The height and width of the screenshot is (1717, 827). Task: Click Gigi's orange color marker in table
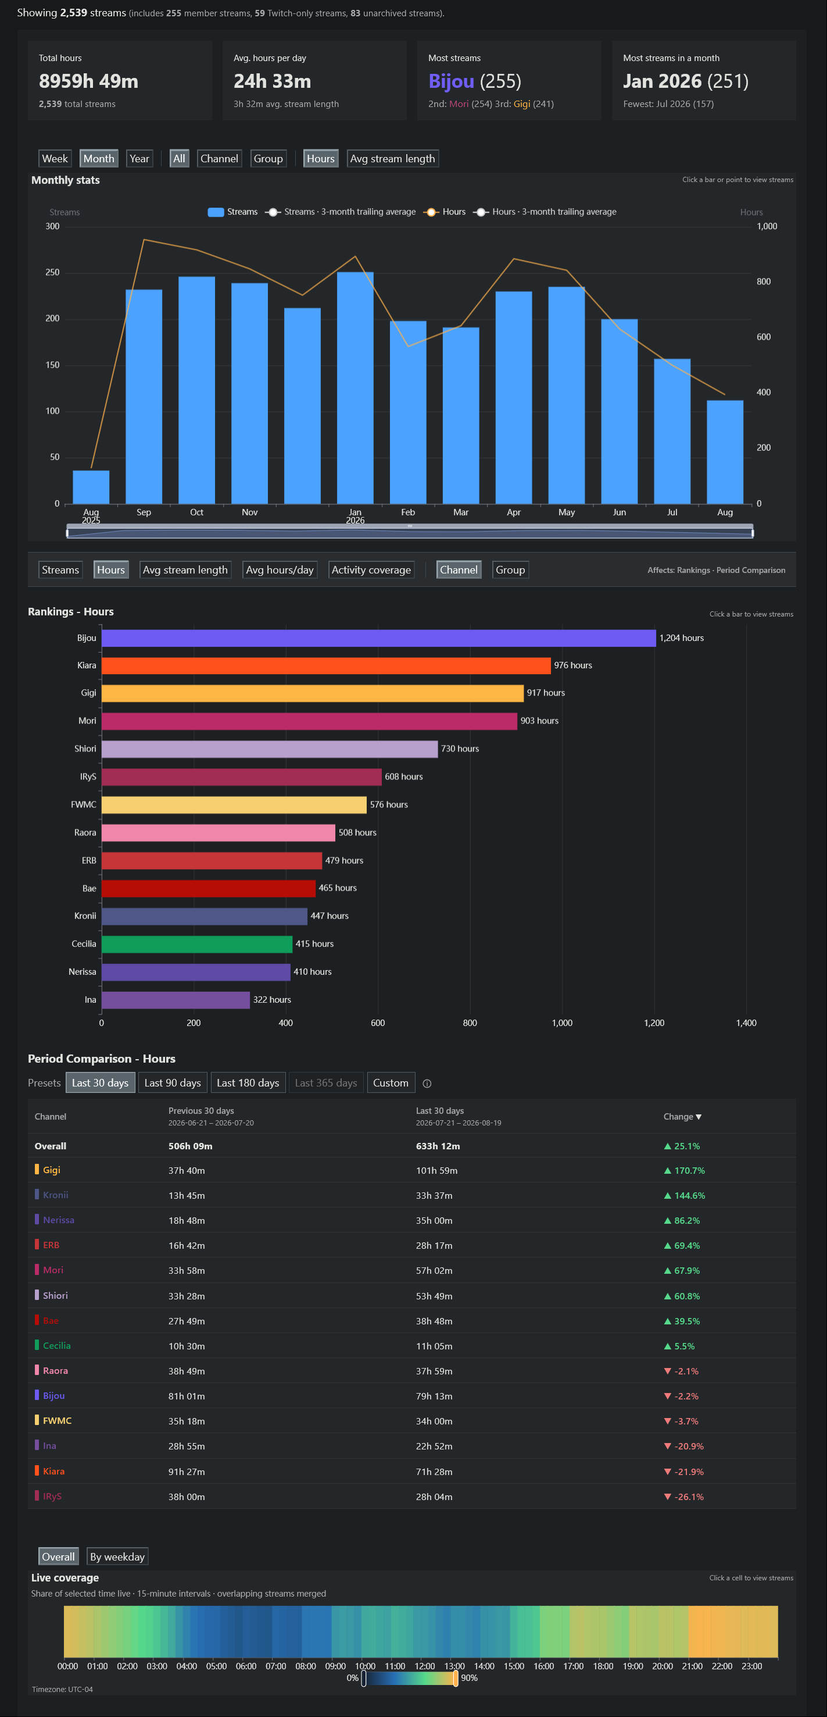point(37,1169)
